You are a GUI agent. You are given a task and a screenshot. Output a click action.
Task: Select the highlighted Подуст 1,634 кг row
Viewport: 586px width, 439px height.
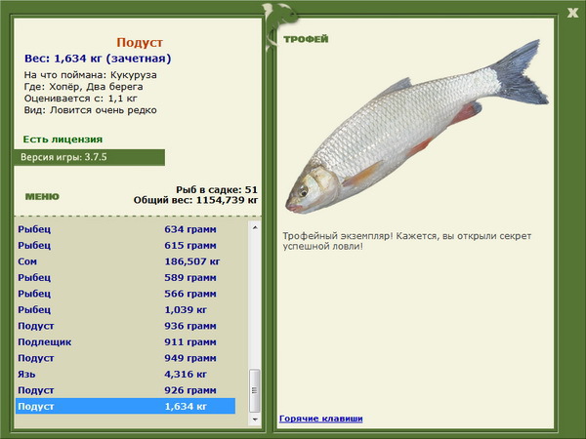coord(126,406)
